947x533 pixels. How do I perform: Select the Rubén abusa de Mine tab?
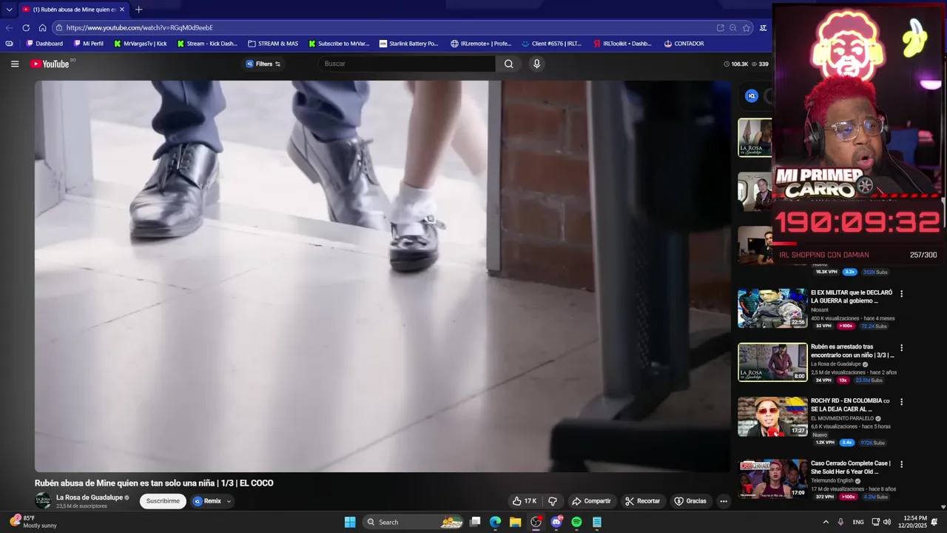coord(73,10)
